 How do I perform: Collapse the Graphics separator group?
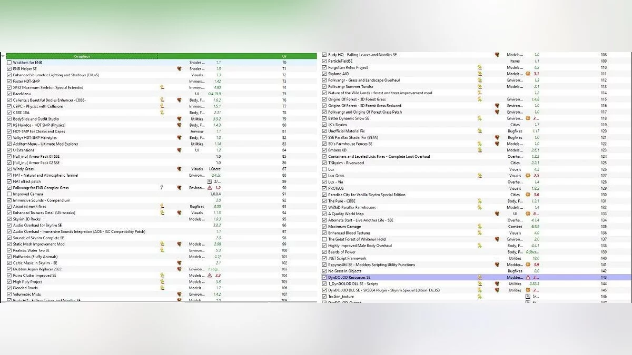coord(3,56)
